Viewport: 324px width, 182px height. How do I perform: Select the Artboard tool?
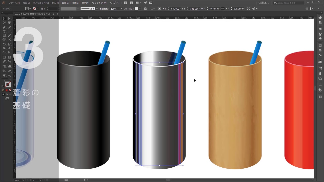4,71
